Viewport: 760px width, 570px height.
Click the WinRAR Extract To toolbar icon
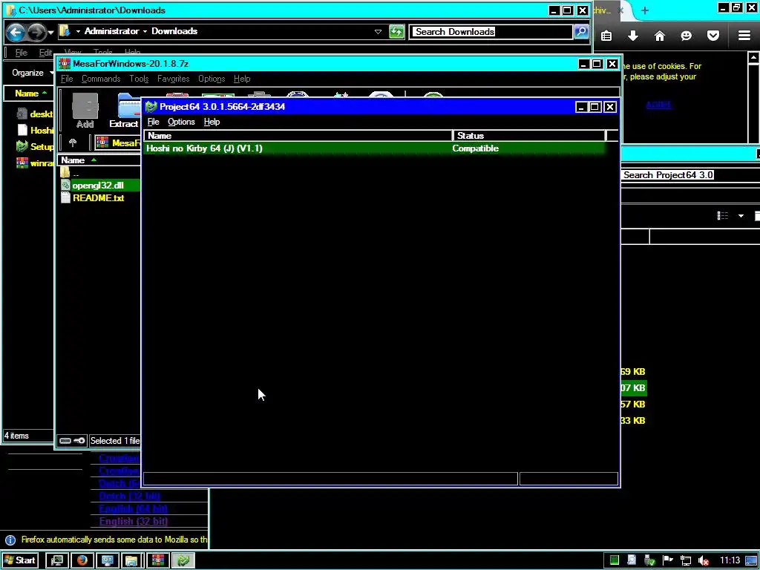[x=126, y=110]
